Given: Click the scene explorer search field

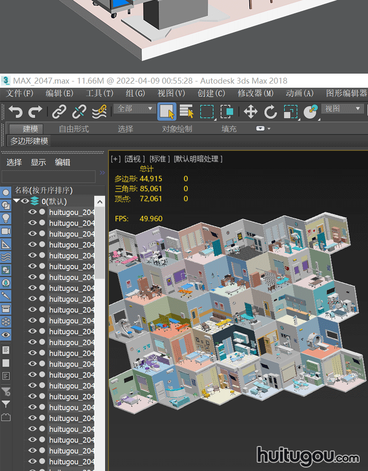Looking at the screenshot, I should pyautogui.click(x=48, y=176).
